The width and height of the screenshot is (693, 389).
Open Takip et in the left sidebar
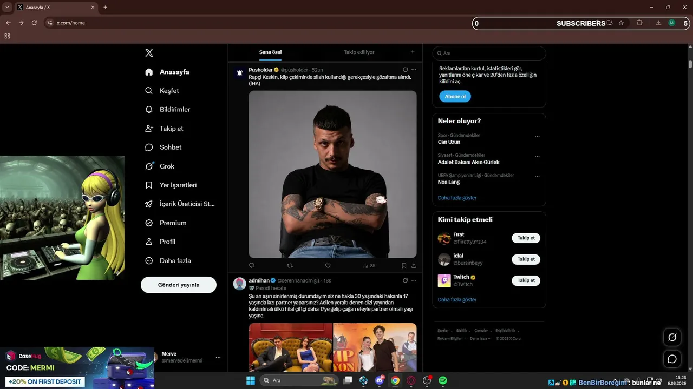(x=164, y=129)
